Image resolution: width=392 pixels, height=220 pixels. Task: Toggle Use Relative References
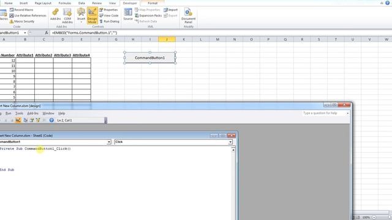[x=28, y=15]
